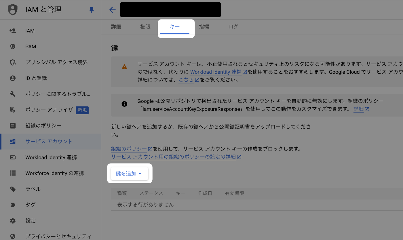Click the タグ arrow-shaped icon
The image size is (403, 240).
(x=13, y=205)
